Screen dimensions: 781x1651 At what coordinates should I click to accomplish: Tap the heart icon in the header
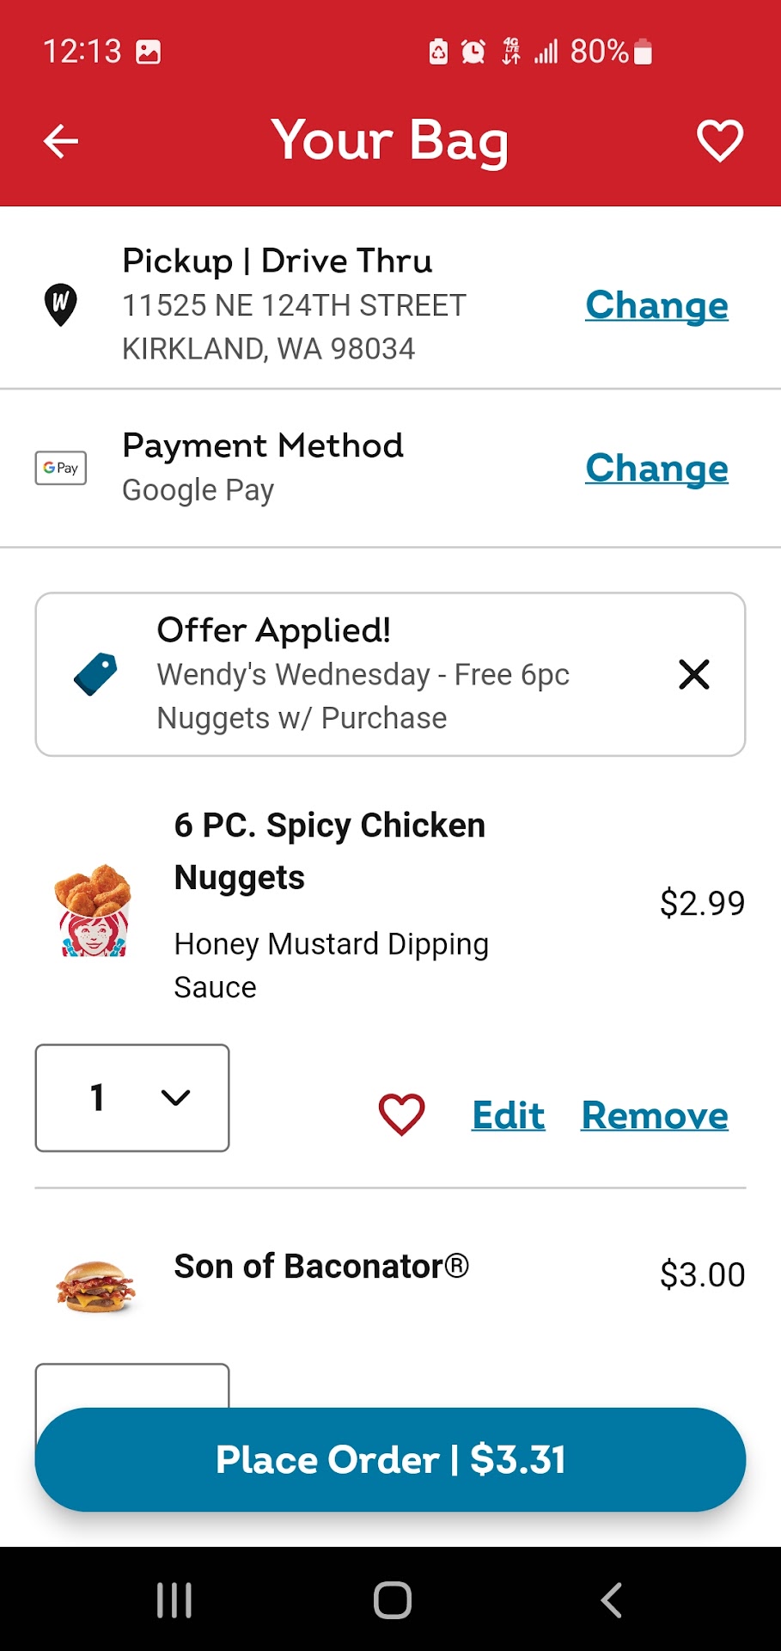(719, 141)
